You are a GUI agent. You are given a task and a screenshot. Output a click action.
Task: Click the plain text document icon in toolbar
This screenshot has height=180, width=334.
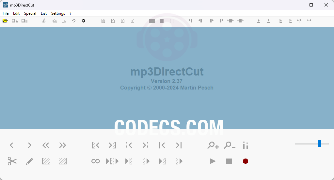tap(103, 21)
